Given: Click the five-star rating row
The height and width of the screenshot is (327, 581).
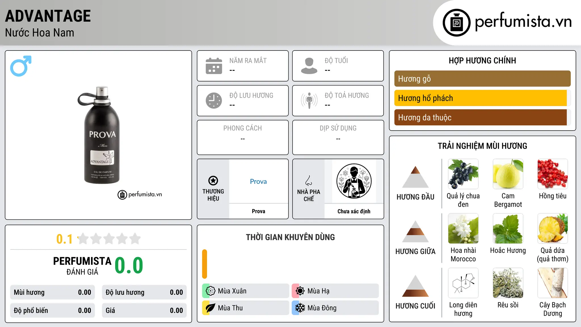Looking at the screenshot, I should coord(109,239).
